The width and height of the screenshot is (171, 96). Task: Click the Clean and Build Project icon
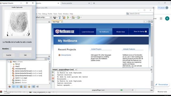click(x=64, y=17)
